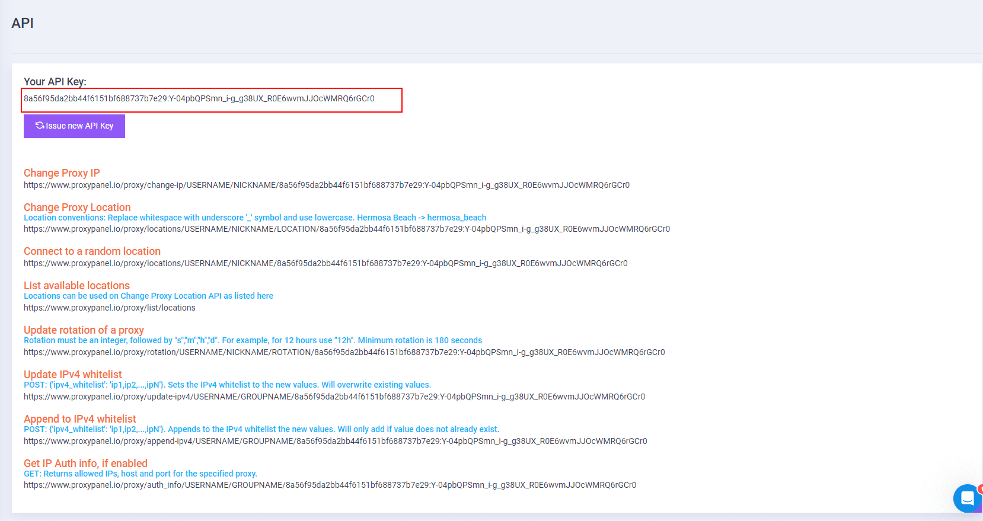Select the update-ipv4 endpoint URL
983x521 pixels.
coord(334,397)
